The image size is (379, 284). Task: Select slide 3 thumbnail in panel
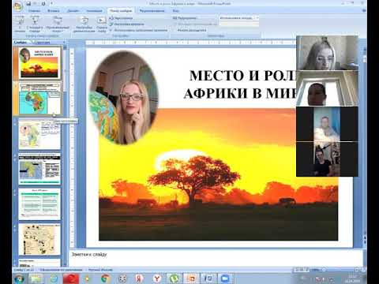point(39,134)
